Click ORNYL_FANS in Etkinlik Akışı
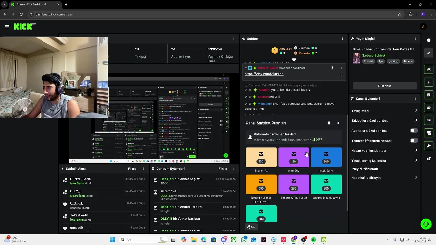 (80, 179)
